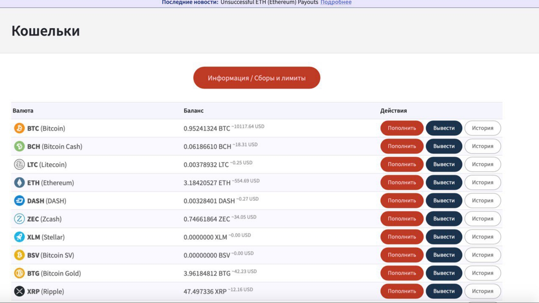Click Вывести in the Ethereum row
Viewport: 539px width, 303px height.
tap(444, 183)
